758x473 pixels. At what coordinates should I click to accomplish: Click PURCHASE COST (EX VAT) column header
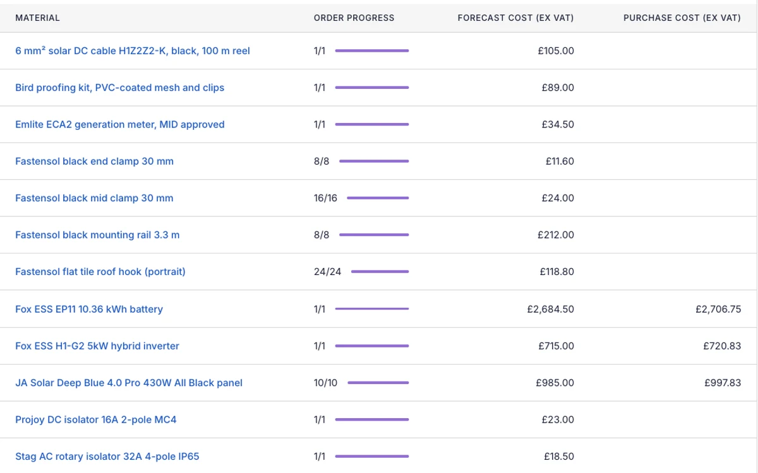682,18
